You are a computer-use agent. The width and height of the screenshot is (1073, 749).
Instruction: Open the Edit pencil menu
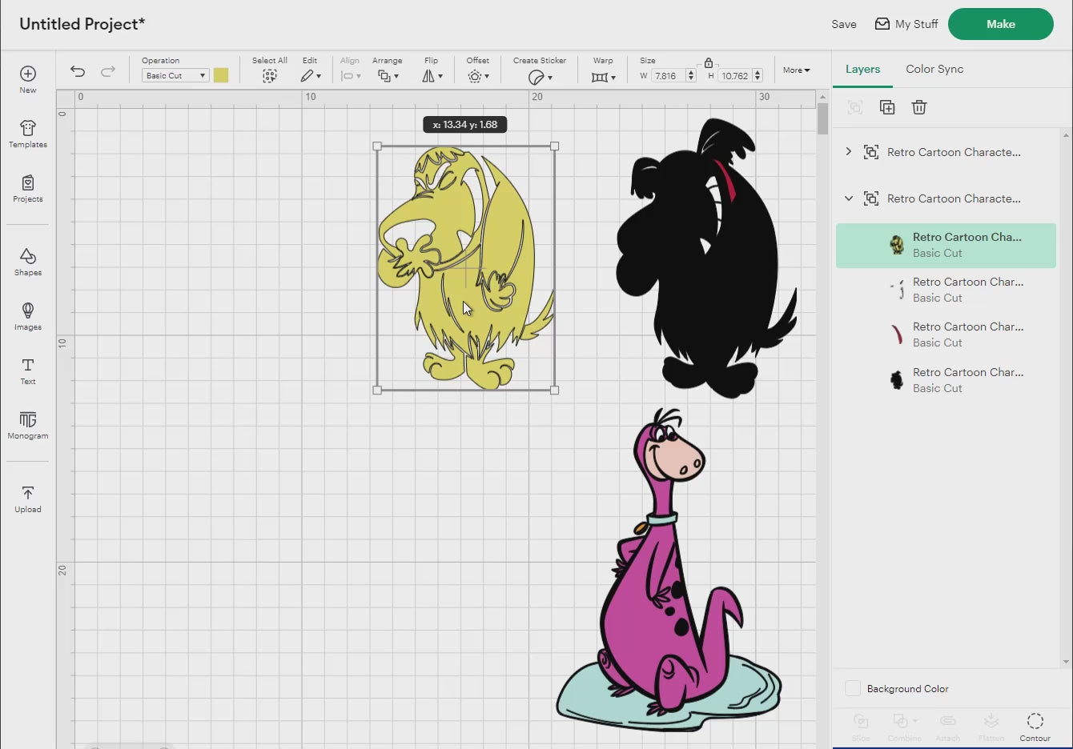click(x=311, y=76)
